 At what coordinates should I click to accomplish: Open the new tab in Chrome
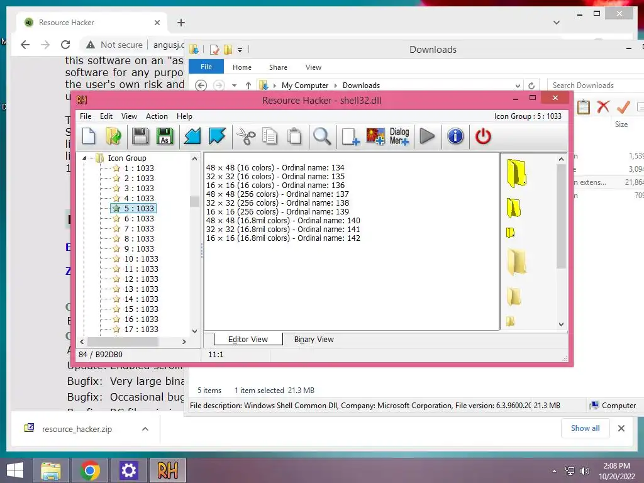pos(181,23)
